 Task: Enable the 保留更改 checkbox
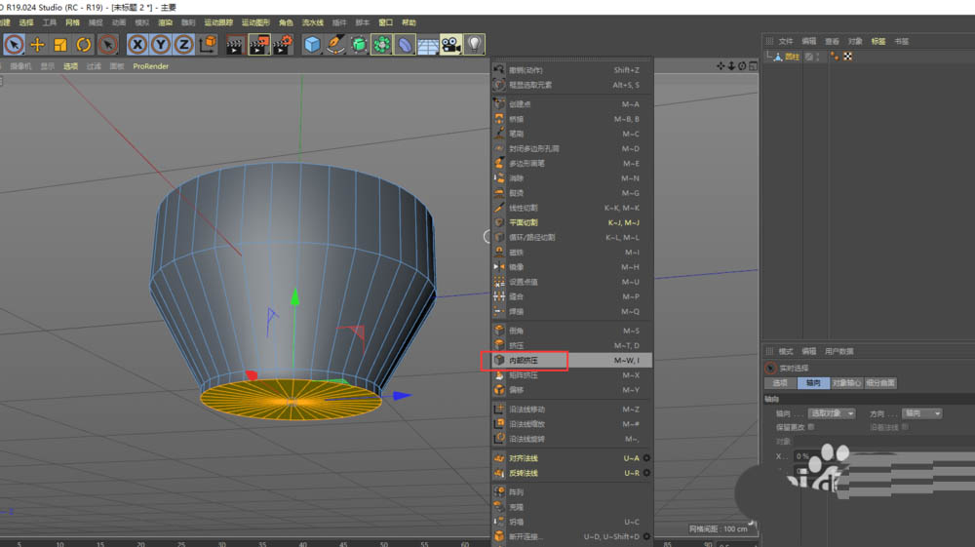pyautogui.click(x=811, y=426)
